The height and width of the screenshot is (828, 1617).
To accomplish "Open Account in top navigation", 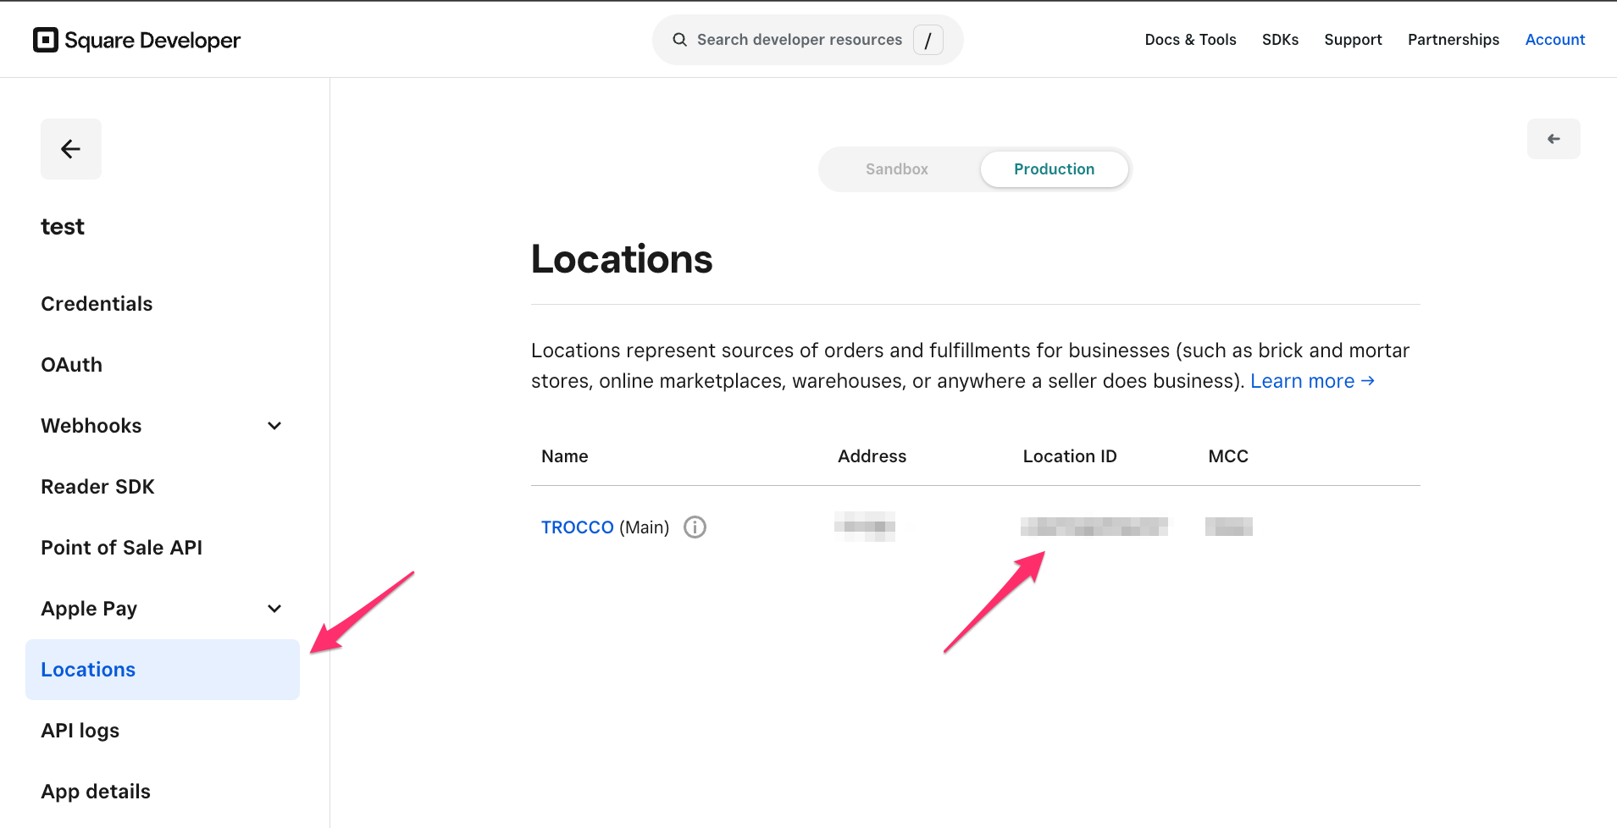I will [x=1555, y=40].
